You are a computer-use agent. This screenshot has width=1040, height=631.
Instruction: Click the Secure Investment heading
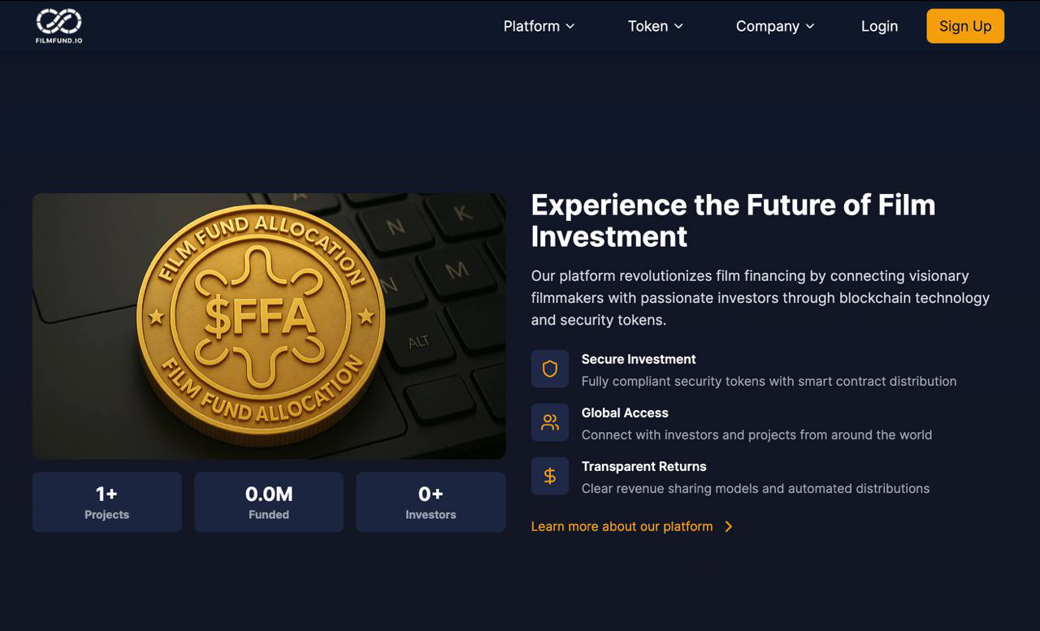click(639, 359)
